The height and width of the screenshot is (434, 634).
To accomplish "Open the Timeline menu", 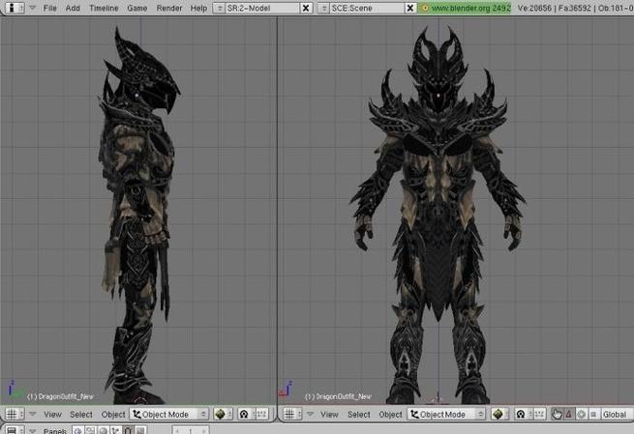I will coord(104,8).
